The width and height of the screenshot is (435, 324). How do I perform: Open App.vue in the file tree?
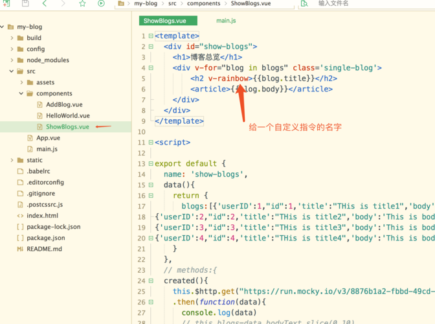48,138
